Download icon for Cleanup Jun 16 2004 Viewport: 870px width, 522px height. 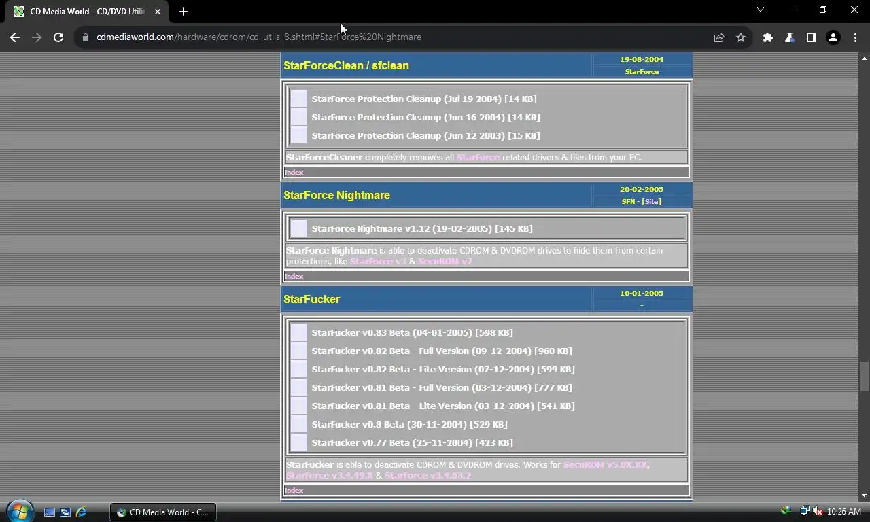pyautogui.click(x=299, y=117)
